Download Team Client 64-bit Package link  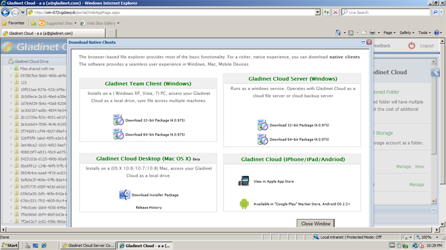155,134
